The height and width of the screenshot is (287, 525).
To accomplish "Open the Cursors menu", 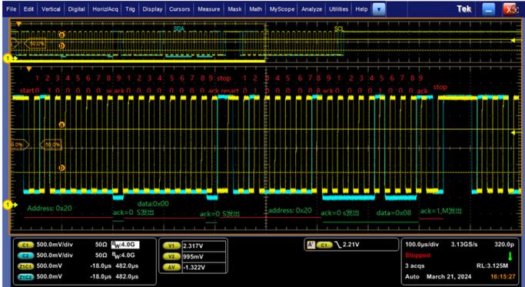I will click(x=179, y=9).
